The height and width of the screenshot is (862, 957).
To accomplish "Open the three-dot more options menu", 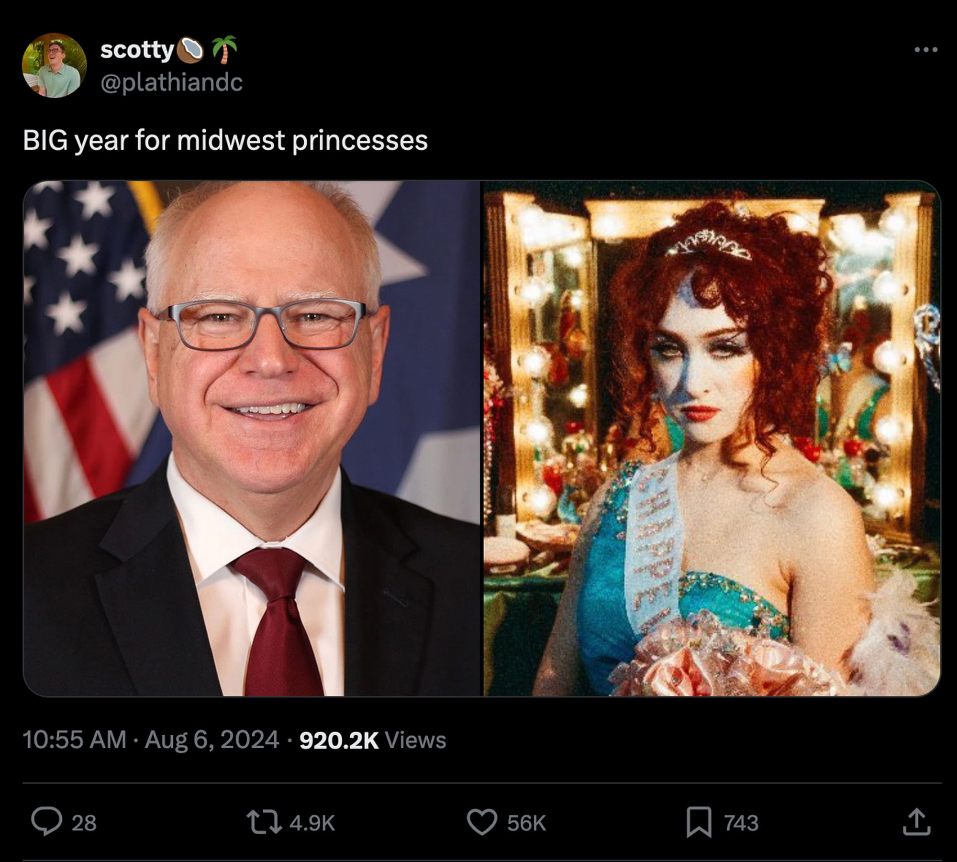I will 925,49.
